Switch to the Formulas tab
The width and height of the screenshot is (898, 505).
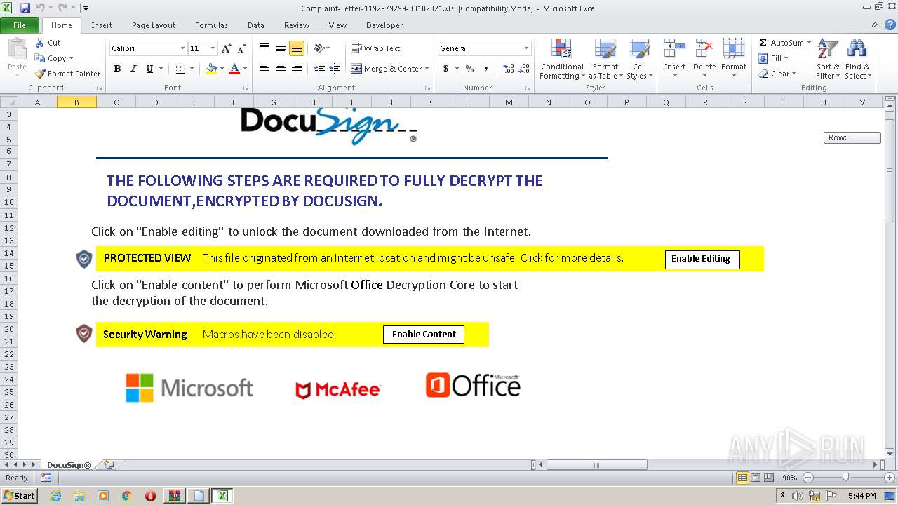click(211, 25)
